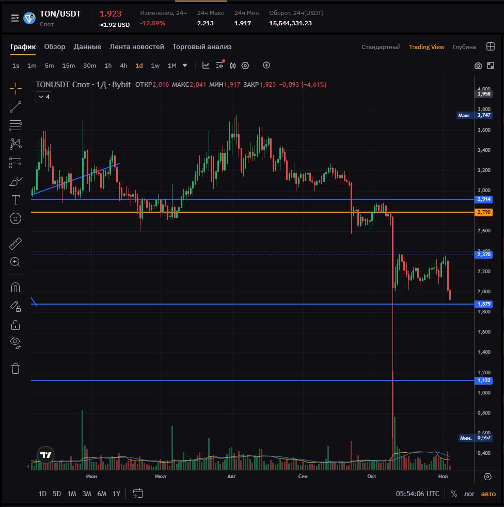Expand the timeframe dropdown arrow after 1M
This screenshot has height=507, width=504.
pos(185,66)
